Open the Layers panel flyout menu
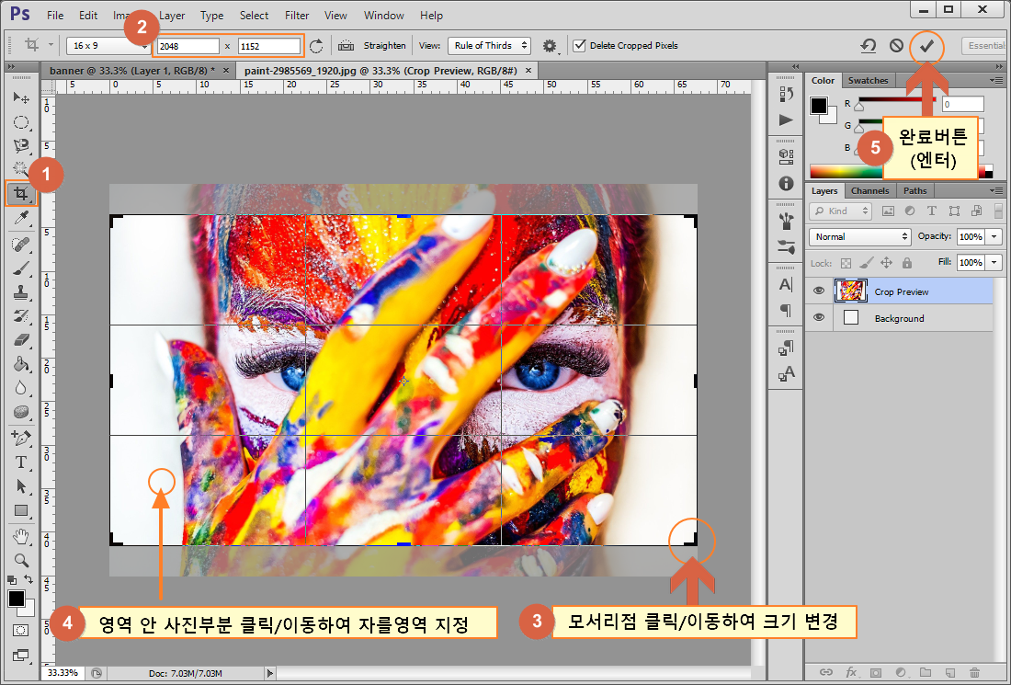1011x685 pixels. point(996,191)
